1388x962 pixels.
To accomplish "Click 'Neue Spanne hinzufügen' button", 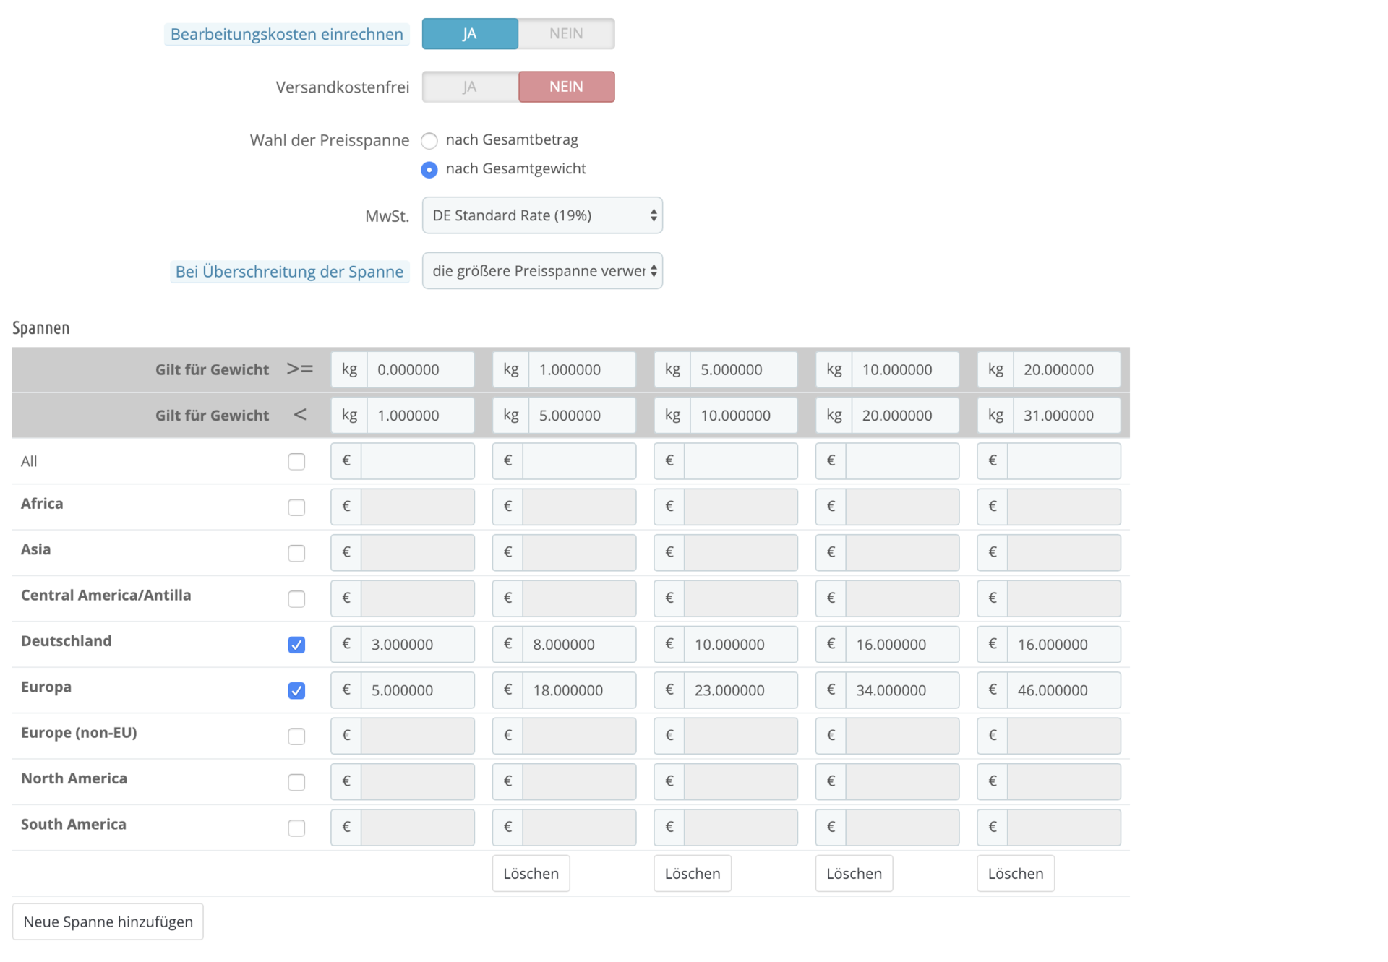I will (108, 922).
